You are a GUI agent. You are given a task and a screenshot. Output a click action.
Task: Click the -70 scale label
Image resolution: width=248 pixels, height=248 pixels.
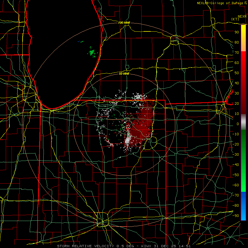coord(236,195)
